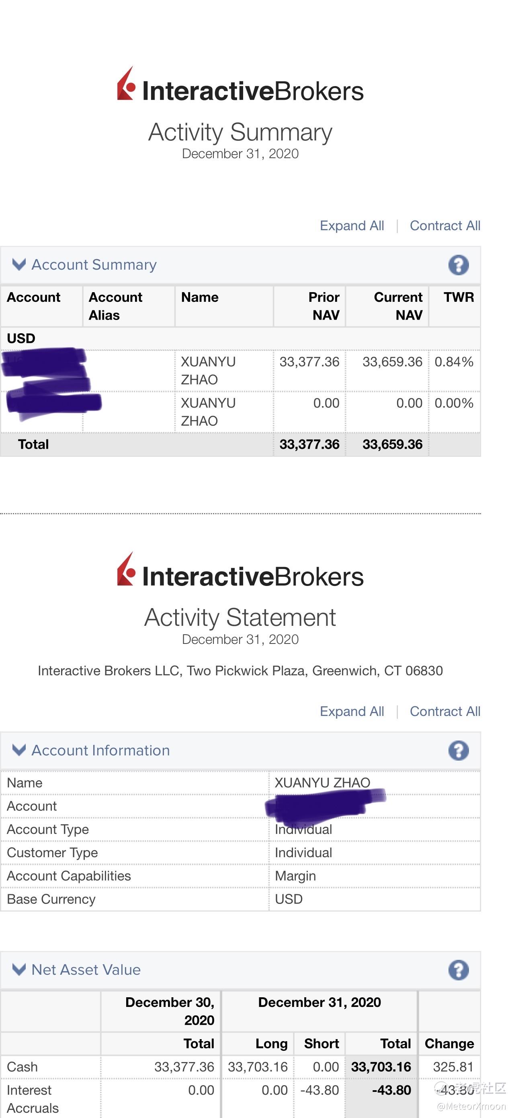Open help for Account Summary section
The width and height of the screenshot is (516, 1118).
coord(459,265)
